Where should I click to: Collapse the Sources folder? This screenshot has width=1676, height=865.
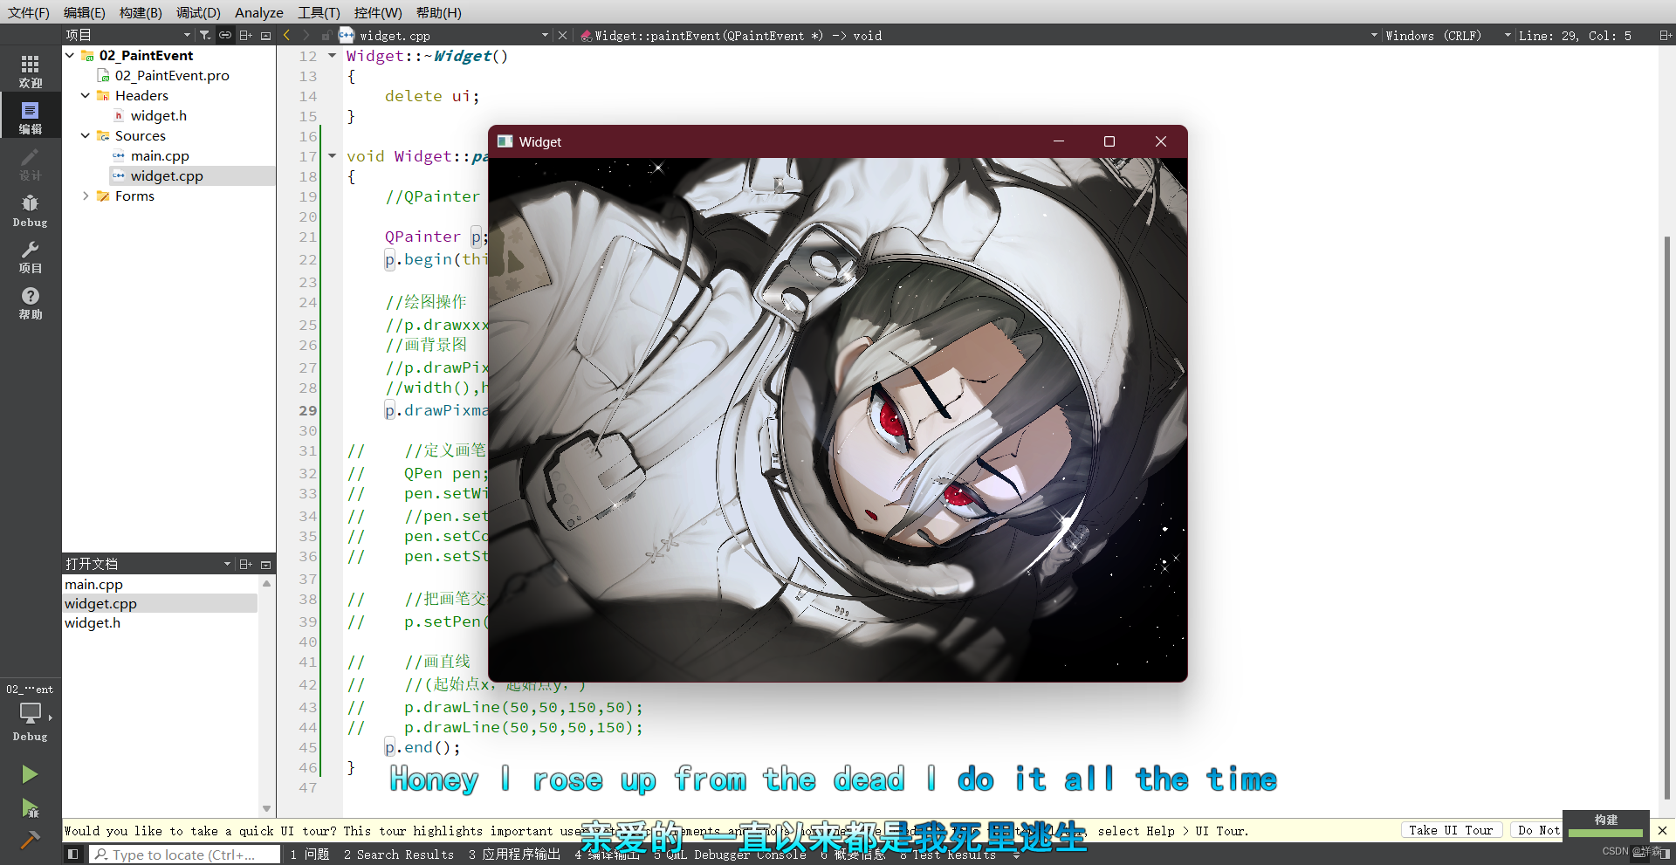coord(86,135)
